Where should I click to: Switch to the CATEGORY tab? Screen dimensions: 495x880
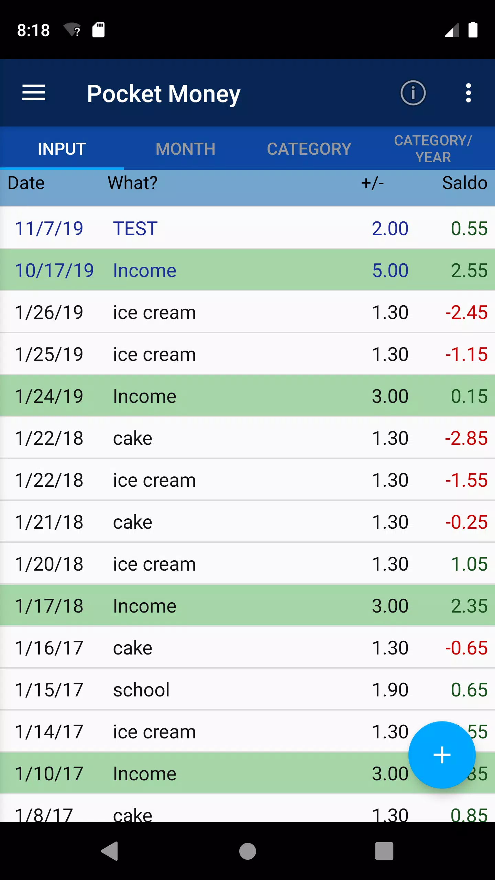click(309, 148)
